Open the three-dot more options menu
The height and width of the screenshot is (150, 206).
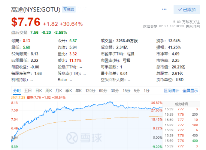pos(164,9)
